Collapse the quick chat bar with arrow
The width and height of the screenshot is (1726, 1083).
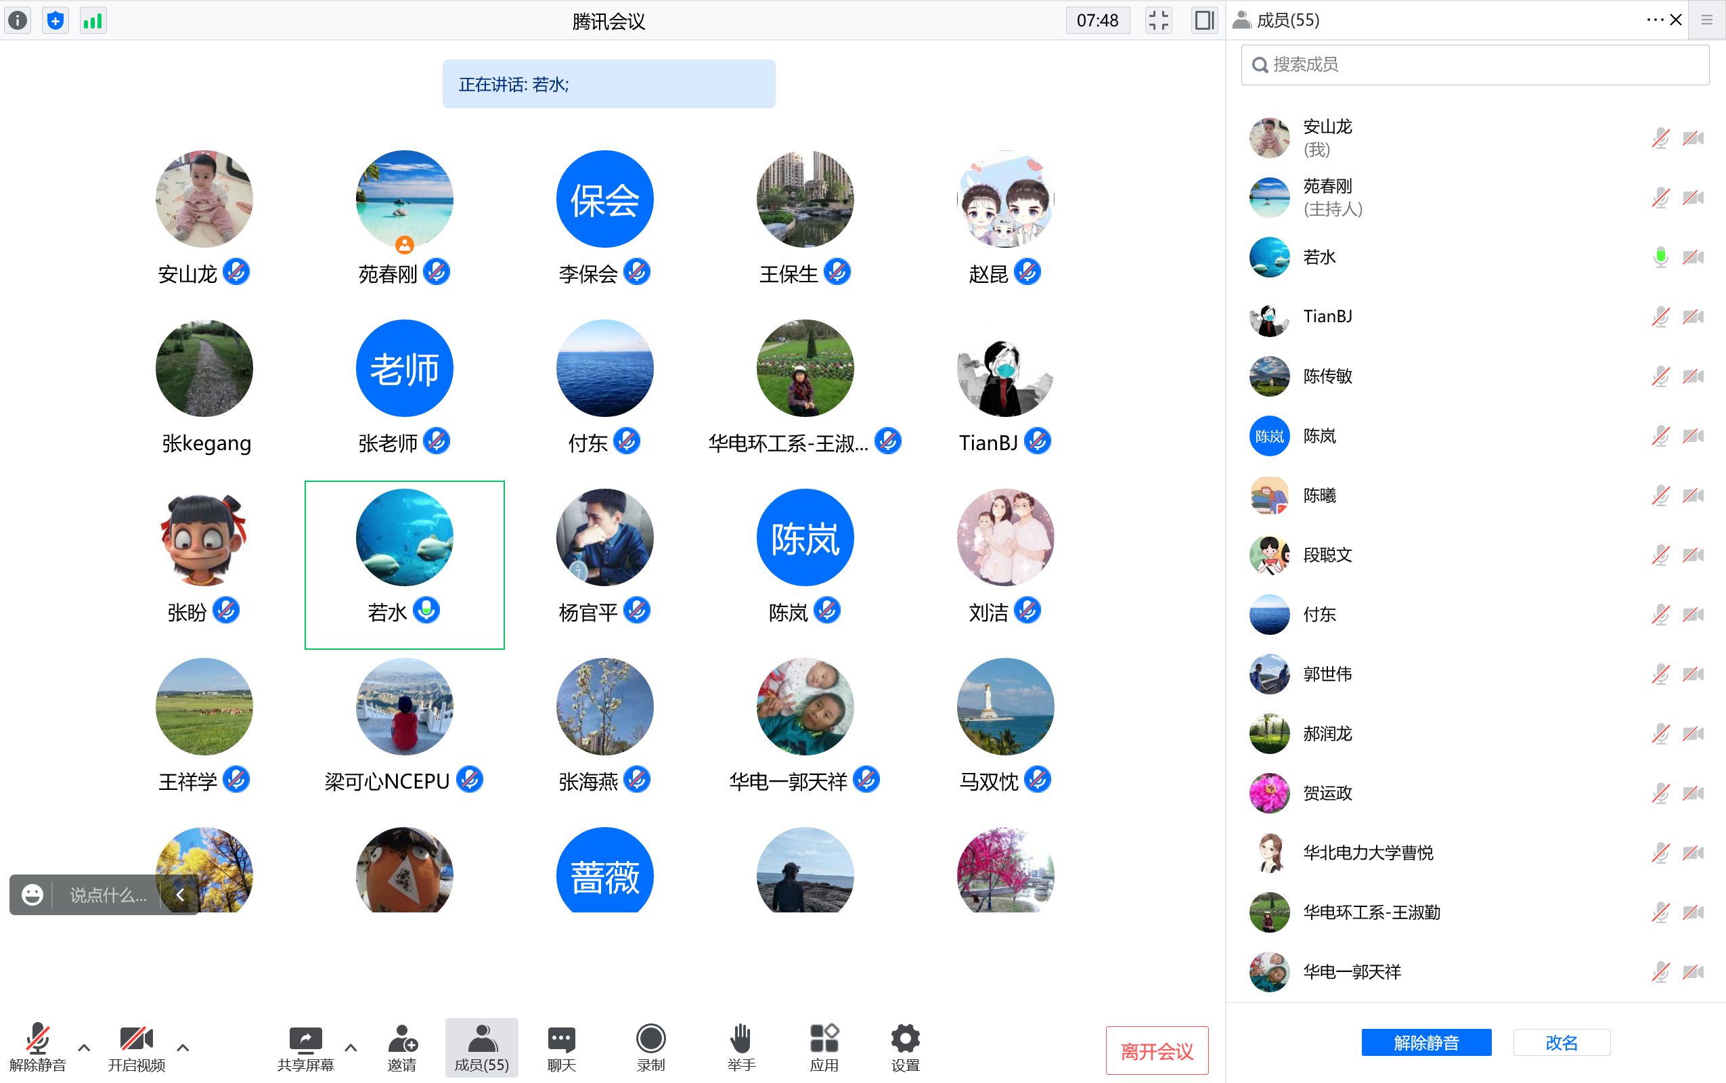(181, 894)
